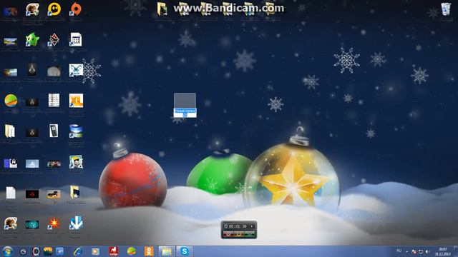This screenshot has height=257, width=458.
Task: Click the Show Desktop strip beside the clock
Action: [456, 251]
